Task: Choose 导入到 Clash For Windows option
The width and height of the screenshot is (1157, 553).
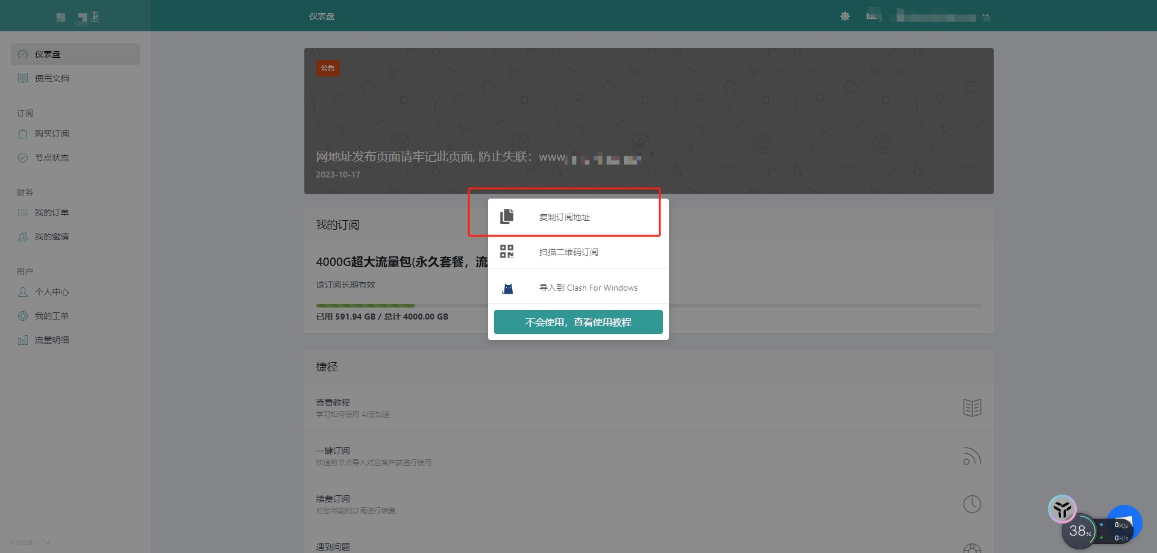Action: coord(588,288)
